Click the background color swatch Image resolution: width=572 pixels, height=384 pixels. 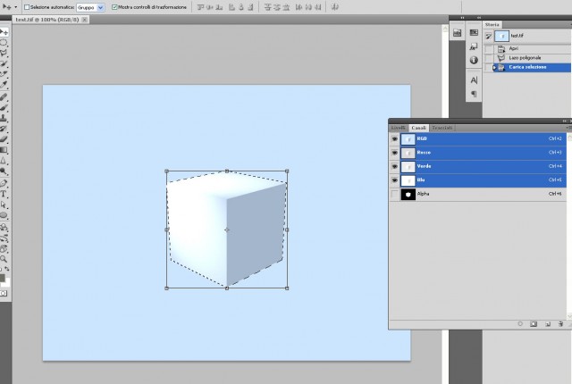7,283
